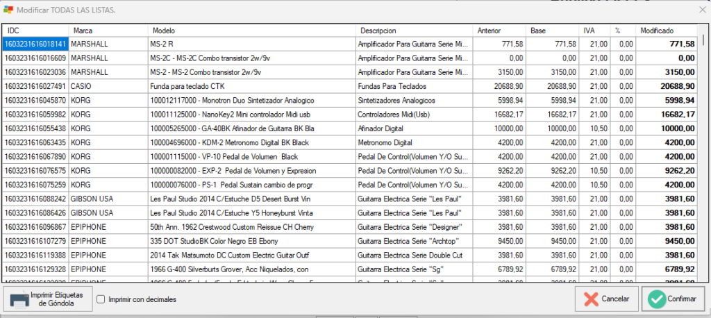Sort by the Marca column header

(x=108, y=31)
